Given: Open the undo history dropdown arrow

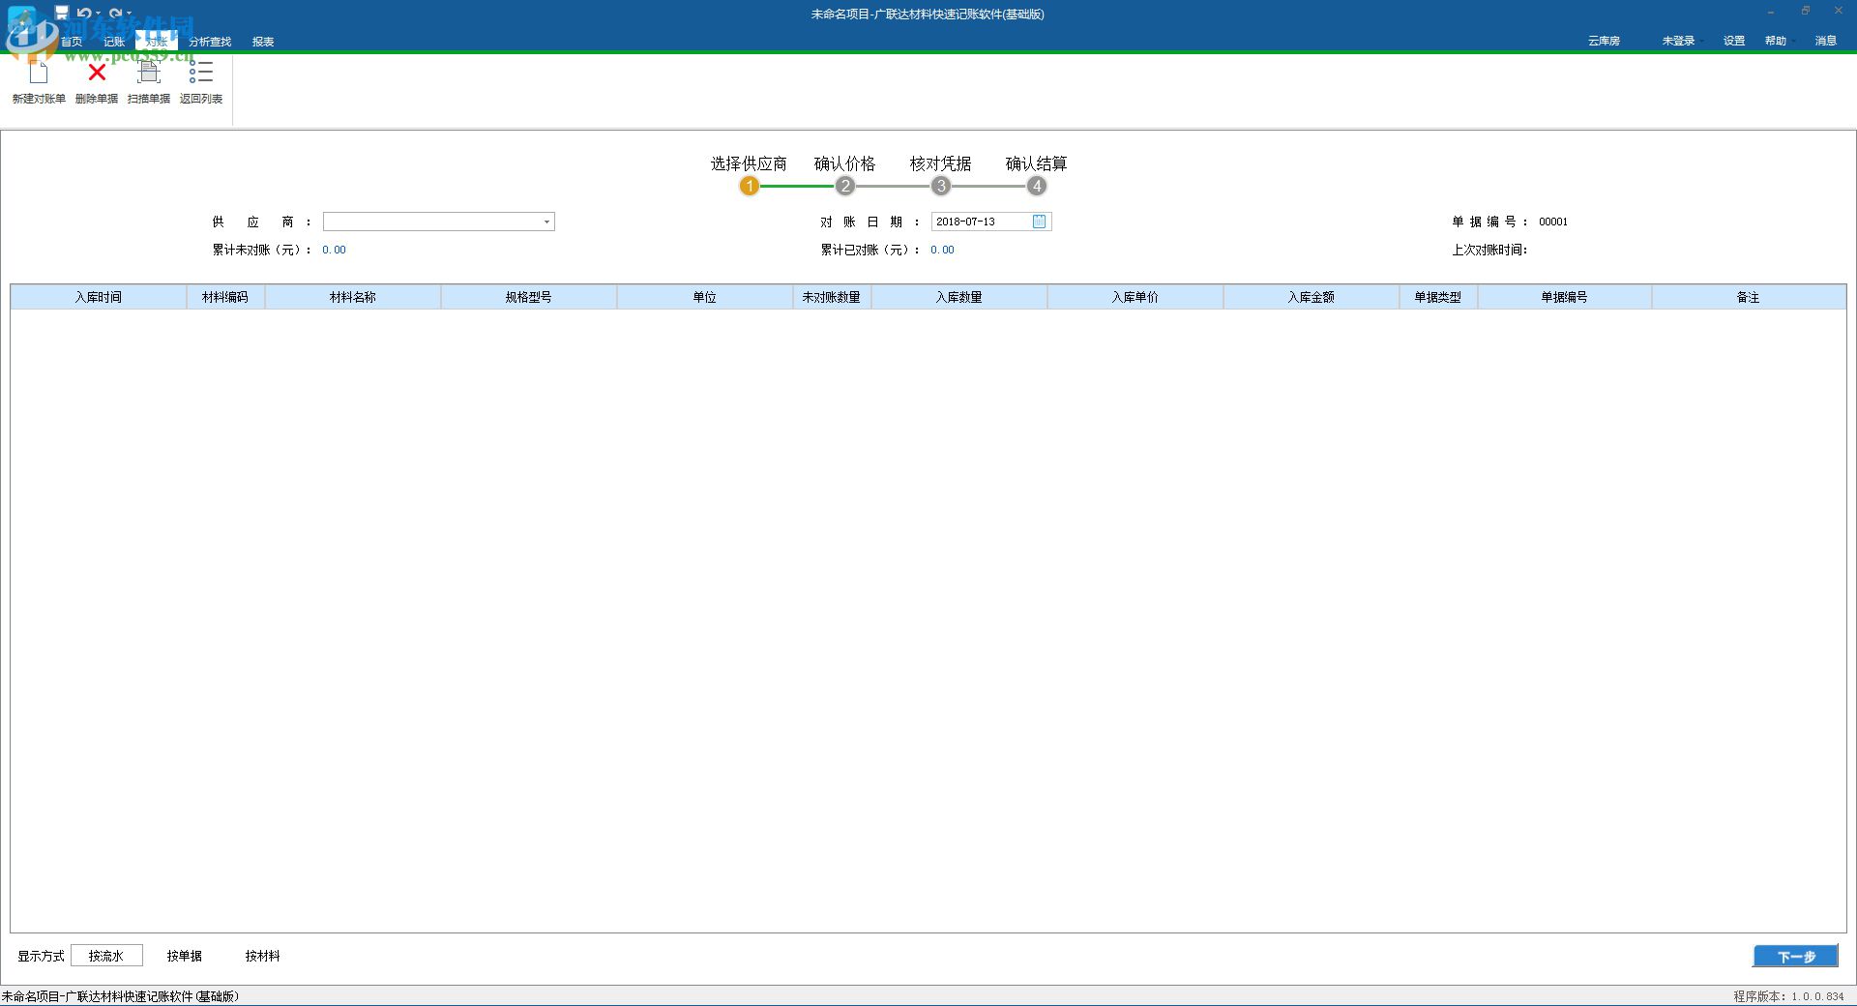Looking at the screenshot, I should coord(99,14).
